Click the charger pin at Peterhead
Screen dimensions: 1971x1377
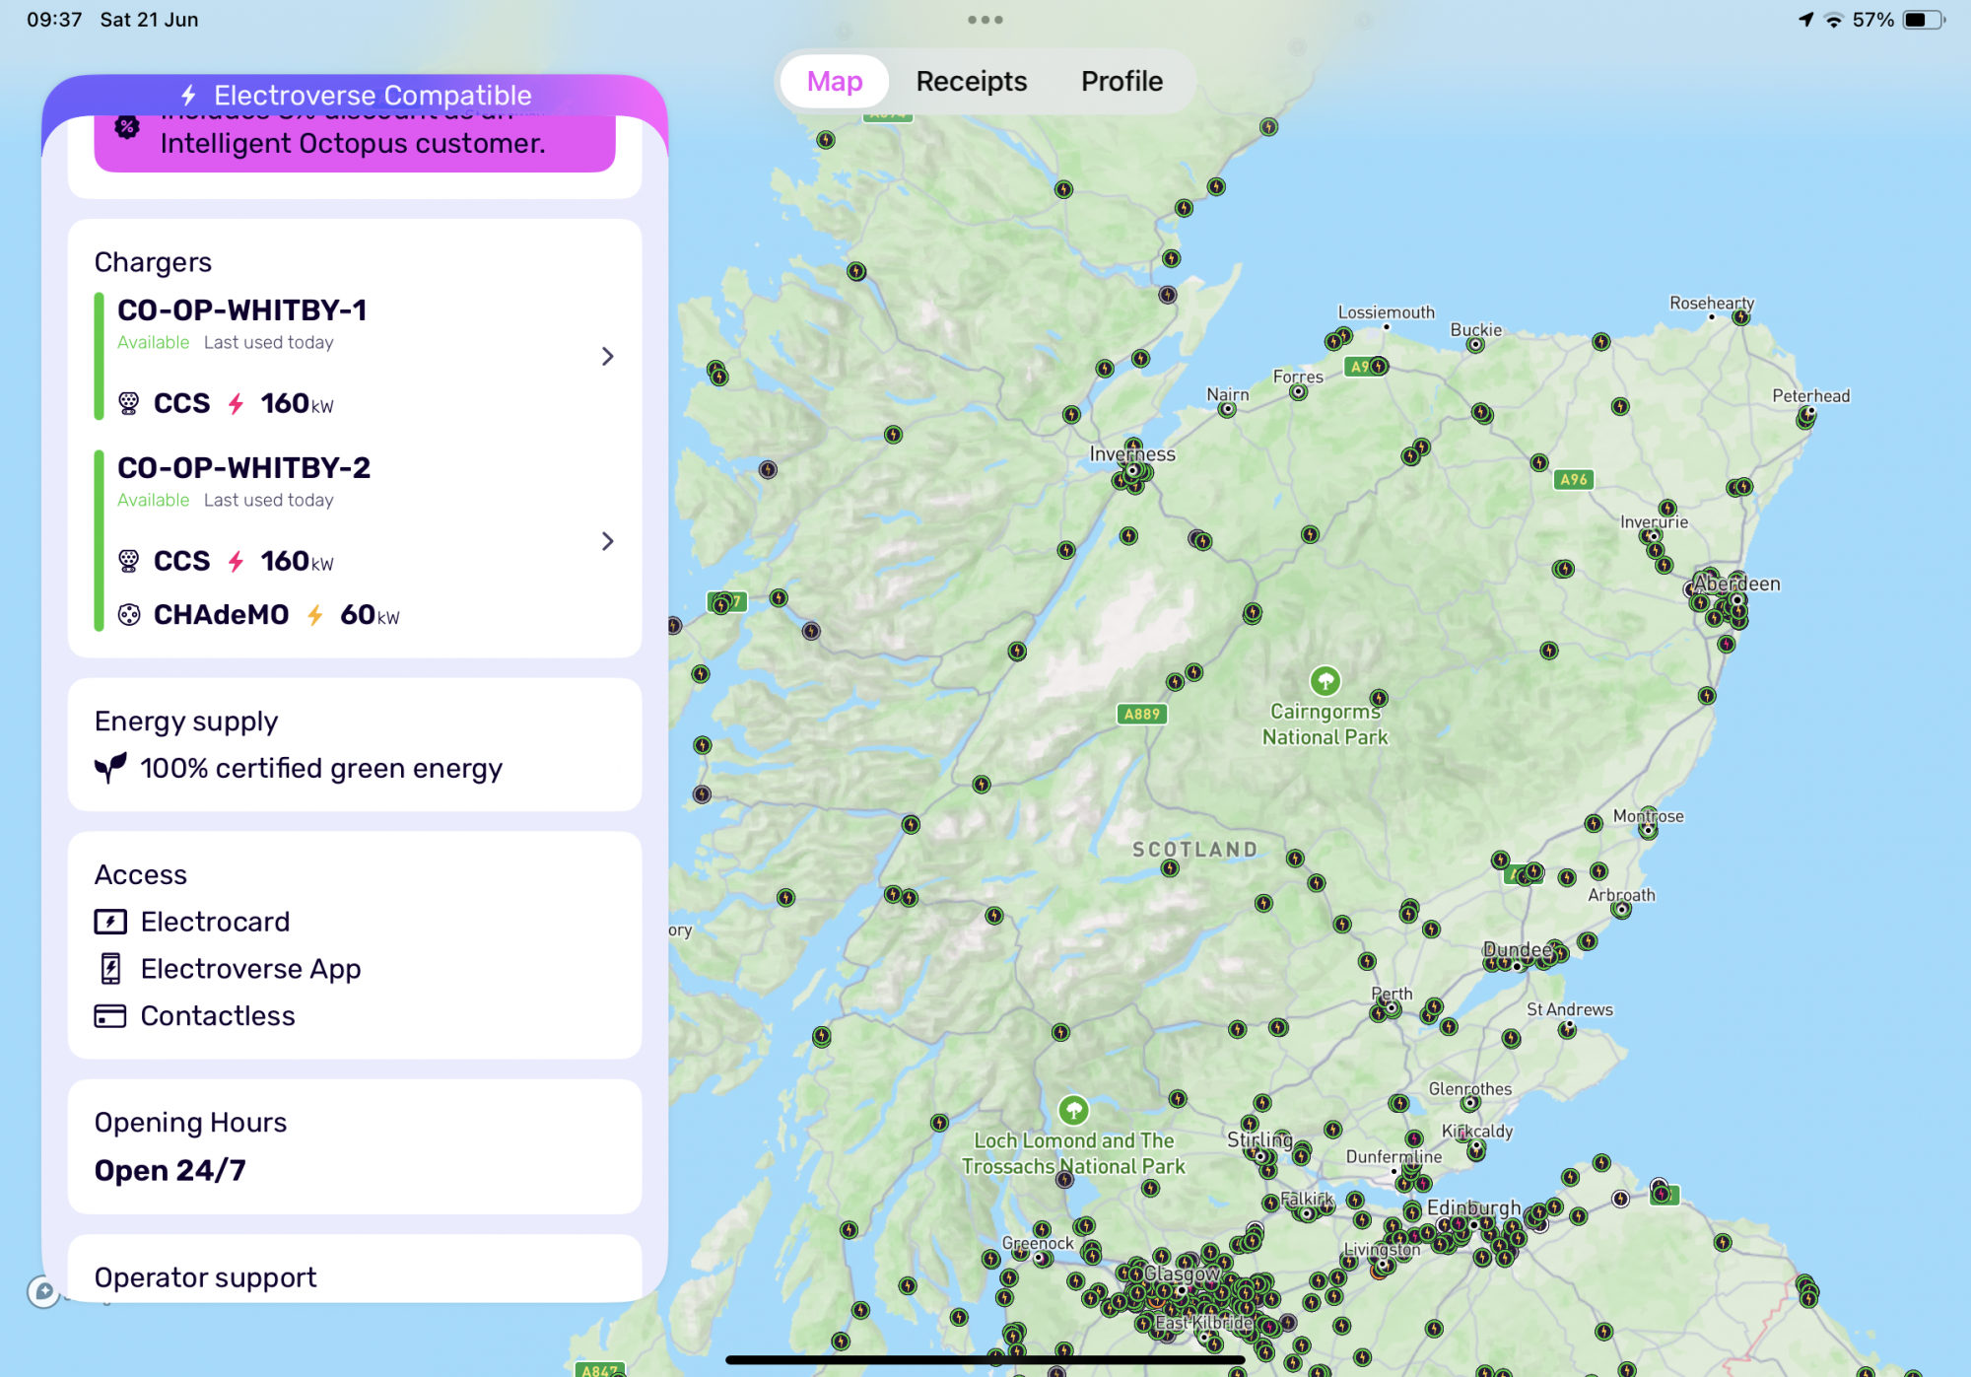1805,418
